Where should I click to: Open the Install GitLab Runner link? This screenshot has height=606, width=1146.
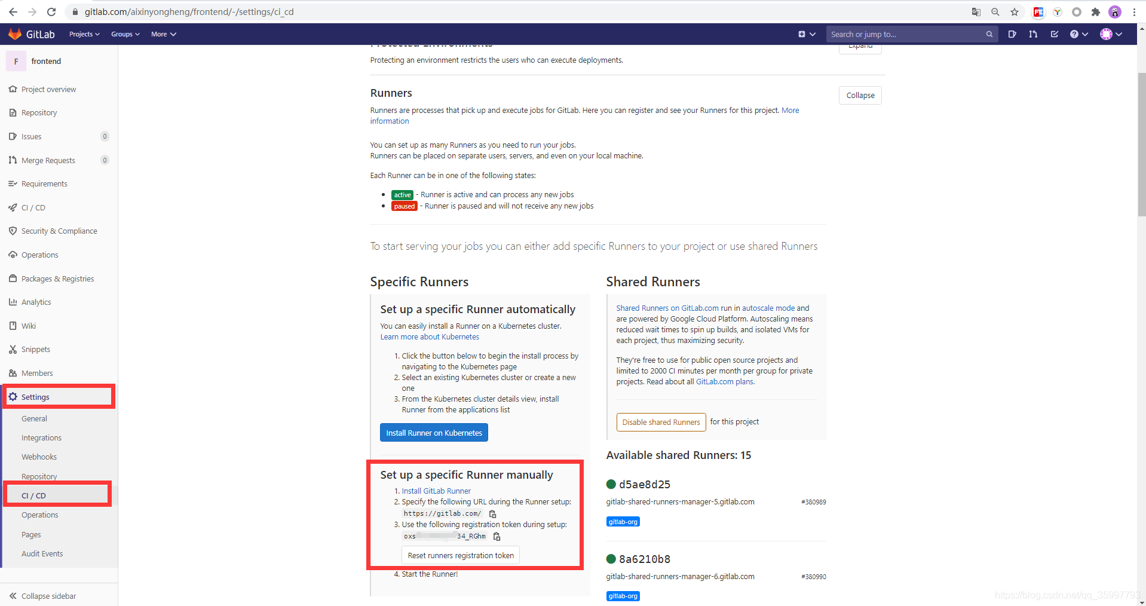pos(436,490)
